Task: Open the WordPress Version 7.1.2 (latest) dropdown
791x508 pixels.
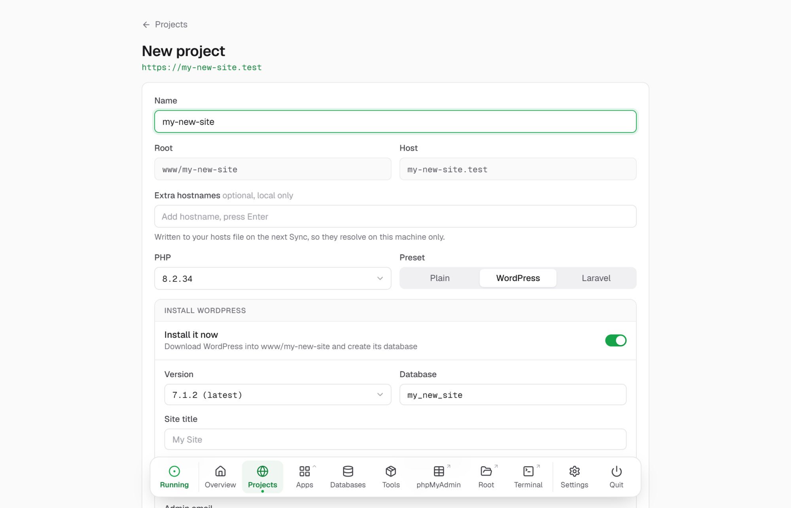Action: click(x=278, y=395)
